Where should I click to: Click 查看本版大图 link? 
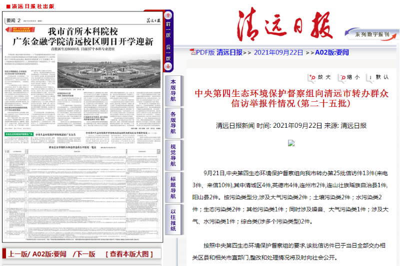(129, 254)
